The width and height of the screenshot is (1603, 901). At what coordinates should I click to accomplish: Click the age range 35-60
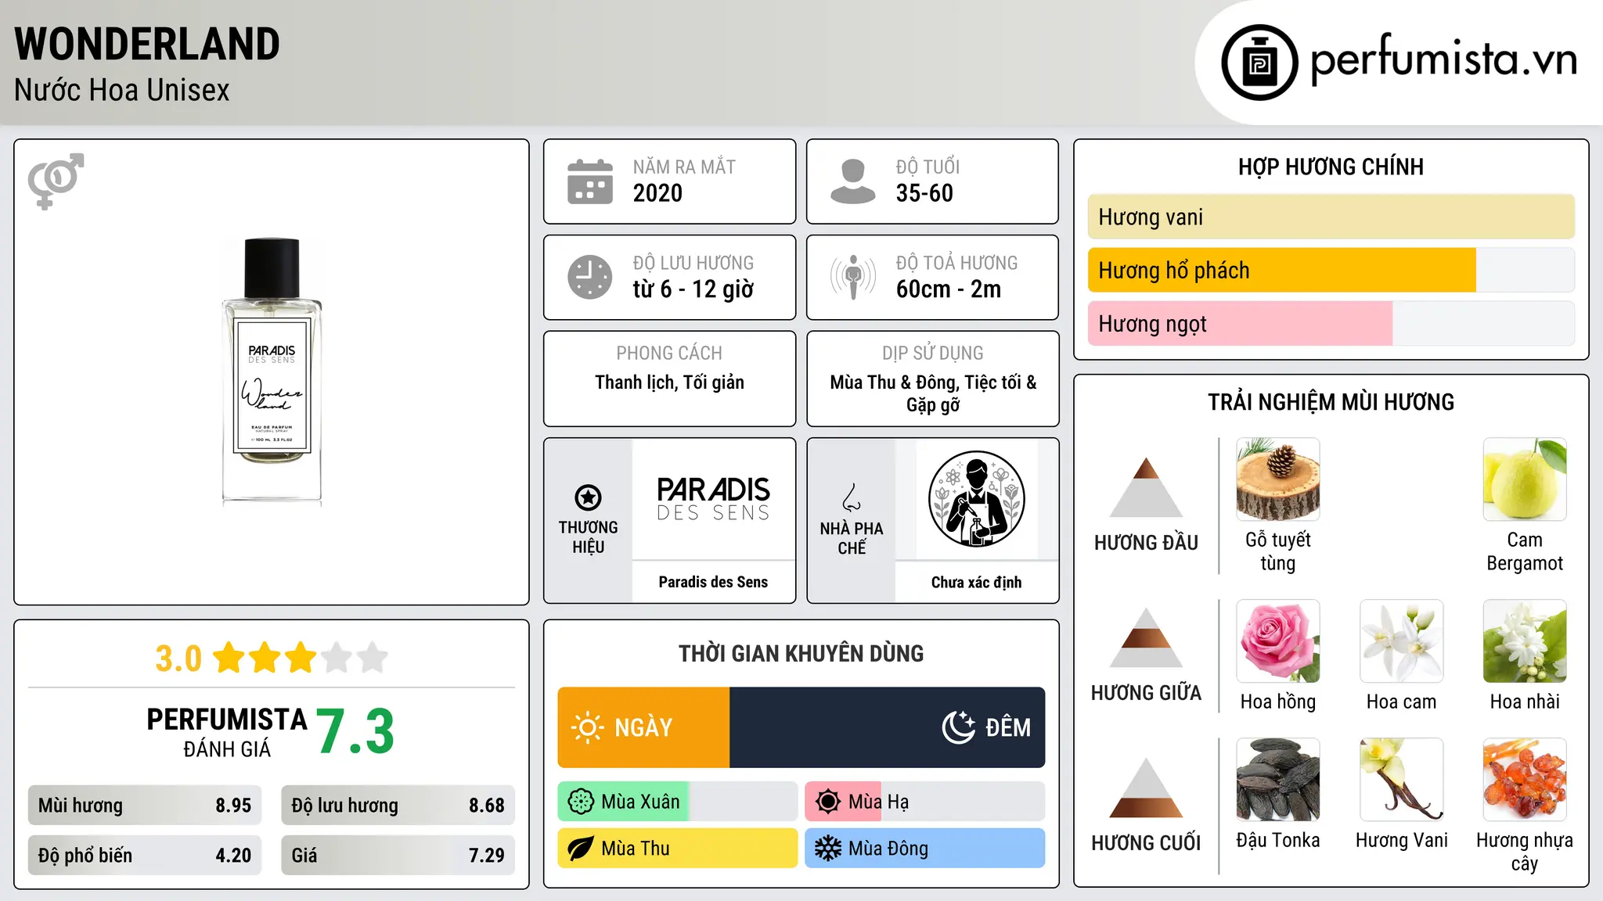click(924, 193)
